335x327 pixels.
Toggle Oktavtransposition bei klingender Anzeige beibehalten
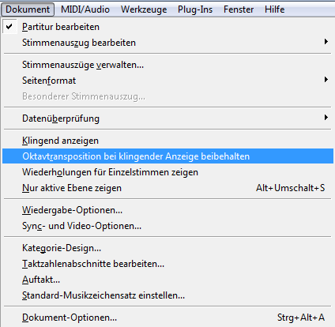[x=167, y=156]
